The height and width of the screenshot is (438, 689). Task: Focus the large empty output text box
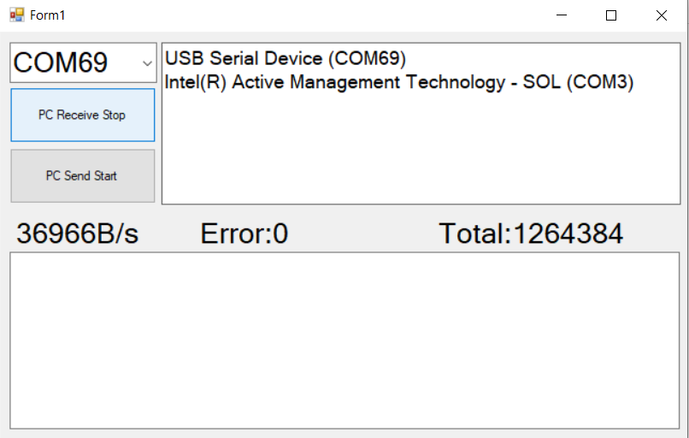[x=344, y=340]
